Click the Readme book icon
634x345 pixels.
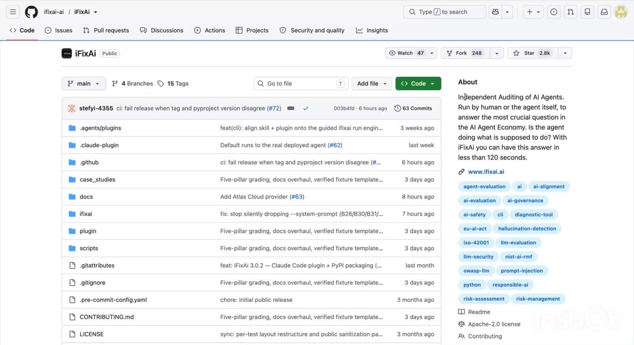461,312
